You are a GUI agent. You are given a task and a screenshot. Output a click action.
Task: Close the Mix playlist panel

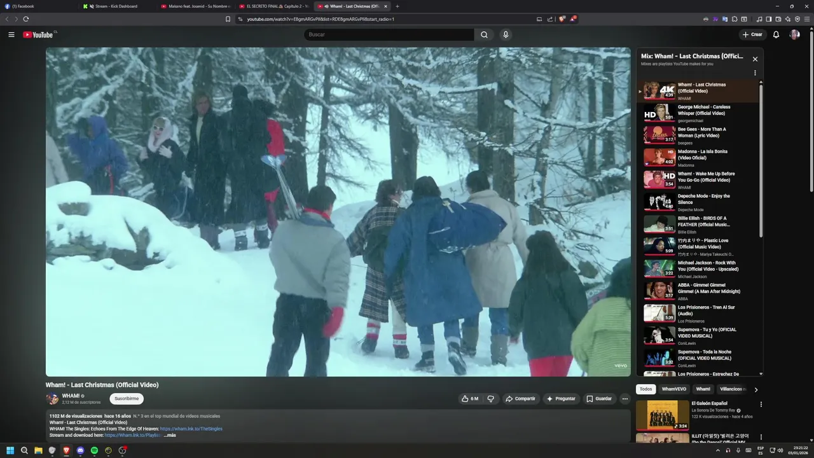coord(755,59)
